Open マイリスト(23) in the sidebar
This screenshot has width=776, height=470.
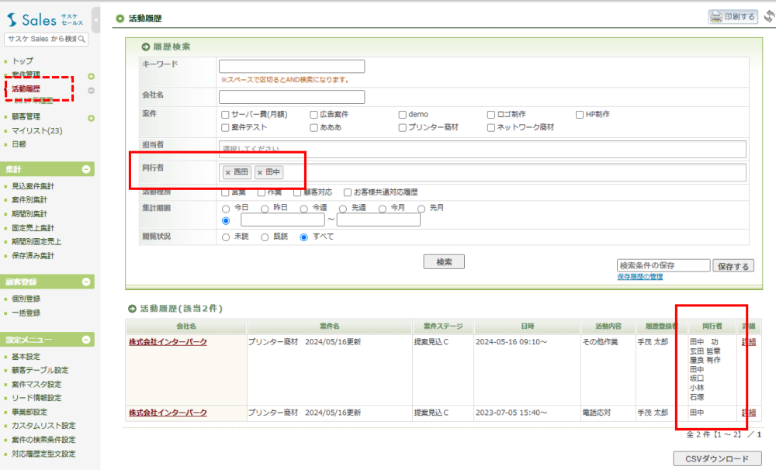(x=37, y=130)
